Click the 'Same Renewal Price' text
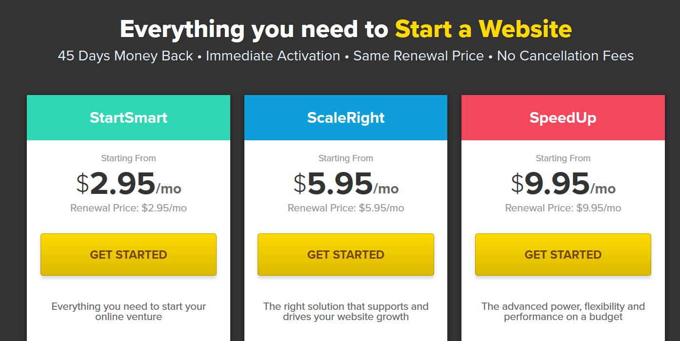The width and height of the screenshot is (680, 341). 419,56
